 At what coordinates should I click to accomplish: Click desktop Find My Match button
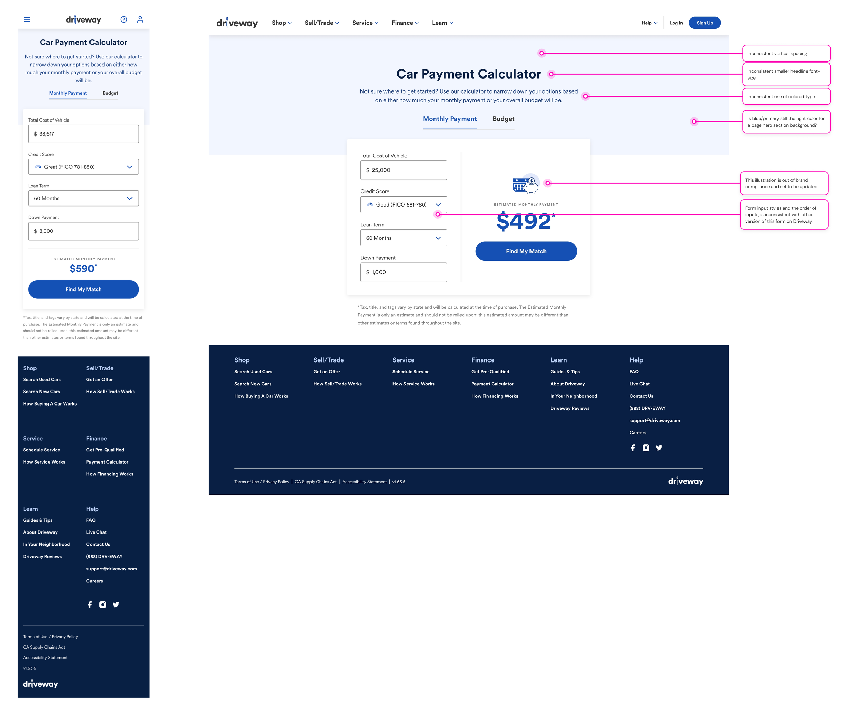click(525, 251)
